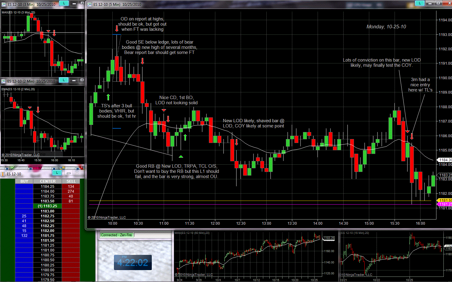Click the 1184.30 current price label on the axis
Viewport: 452px width, 282px height.
coord(445,160)
